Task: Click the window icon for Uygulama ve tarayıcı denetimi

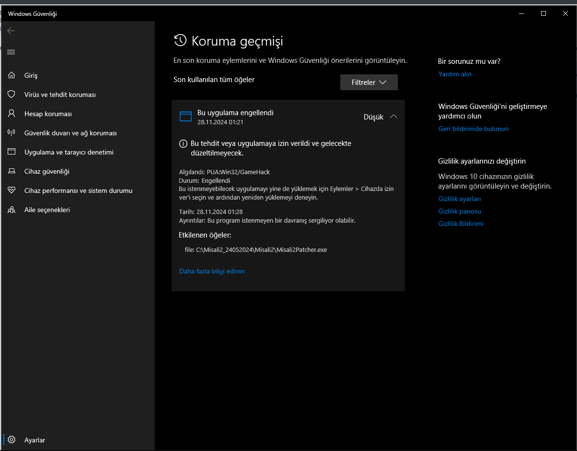Action: pos(12,152)
